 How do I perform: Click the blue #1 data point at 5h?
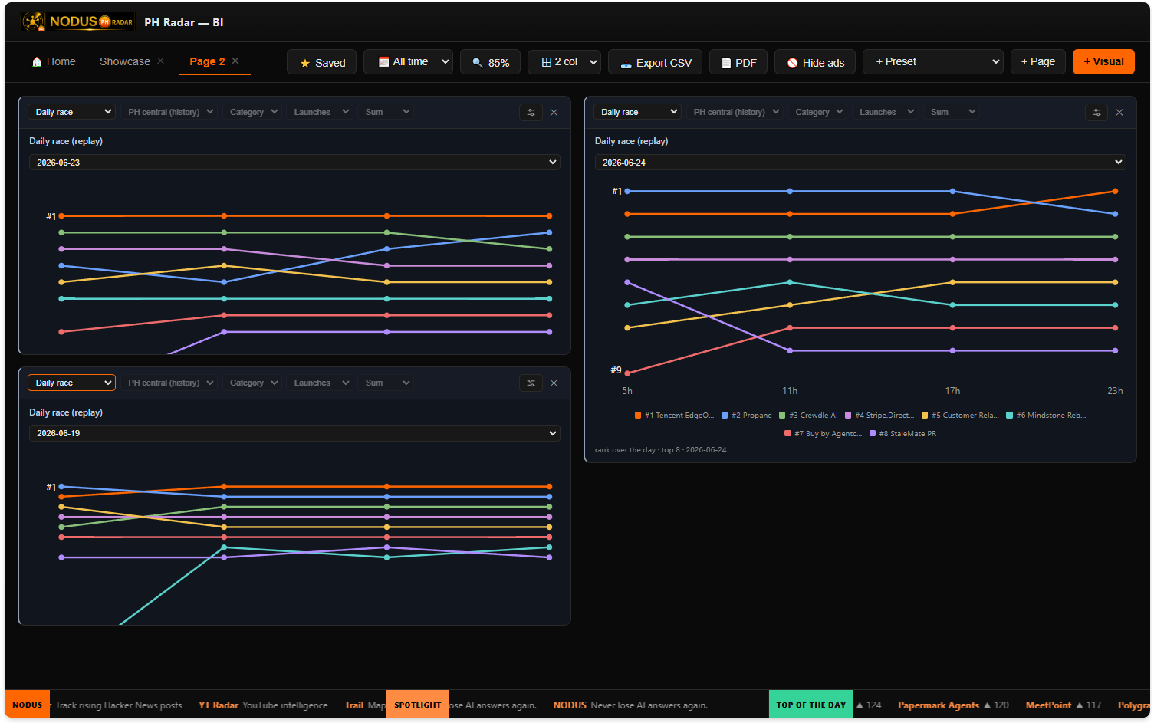pos(627,191)
